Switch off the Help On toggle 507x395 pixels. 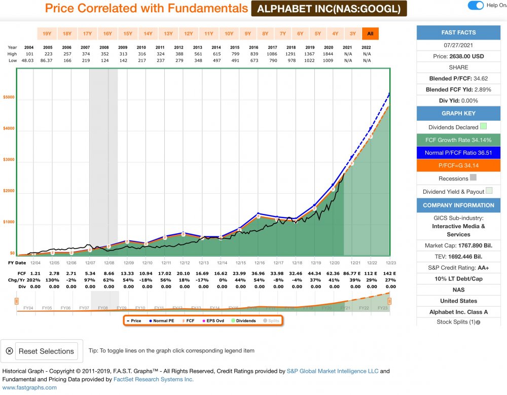coord(476,5)
